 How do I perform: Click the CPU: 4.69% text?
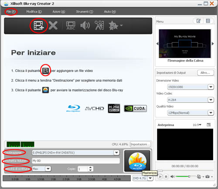pos(120,144)
